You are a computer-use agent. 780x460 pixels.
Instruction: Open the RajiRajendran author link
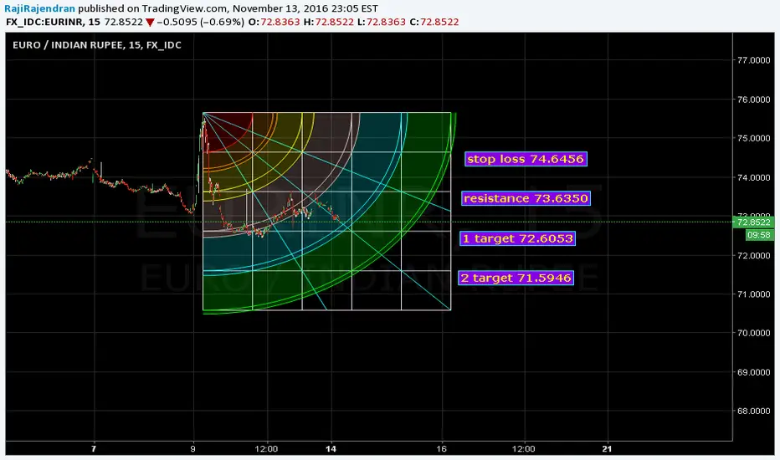tap(40, 8)
